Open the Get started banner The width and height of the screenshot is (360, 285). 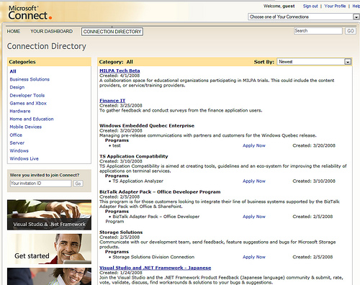coord(49,249)
